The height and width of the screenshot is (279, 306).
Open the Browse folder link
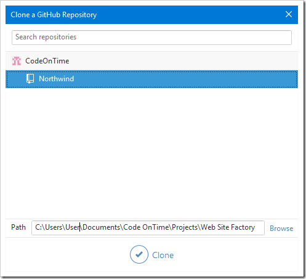(x=281, y=228)
